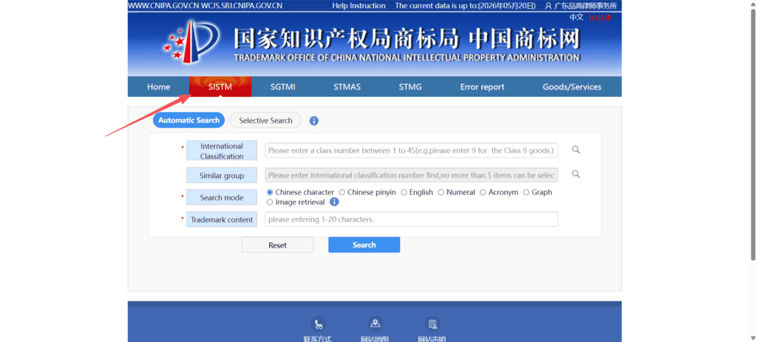Screen dimensions: 757x342
Task: Click the Similar group label
Action: (x=222, y=176)
